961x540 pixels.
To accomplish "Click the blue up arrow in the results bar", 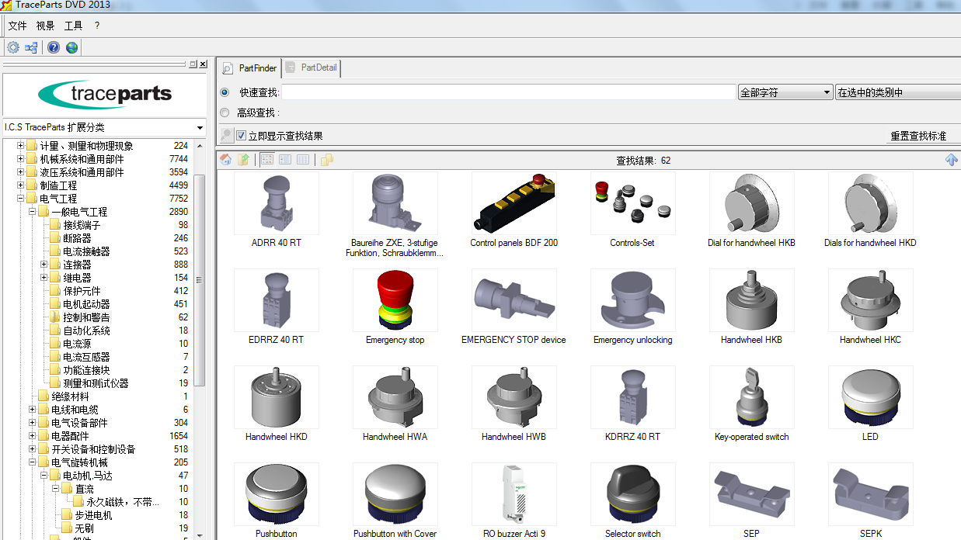I will pos(951,160).
